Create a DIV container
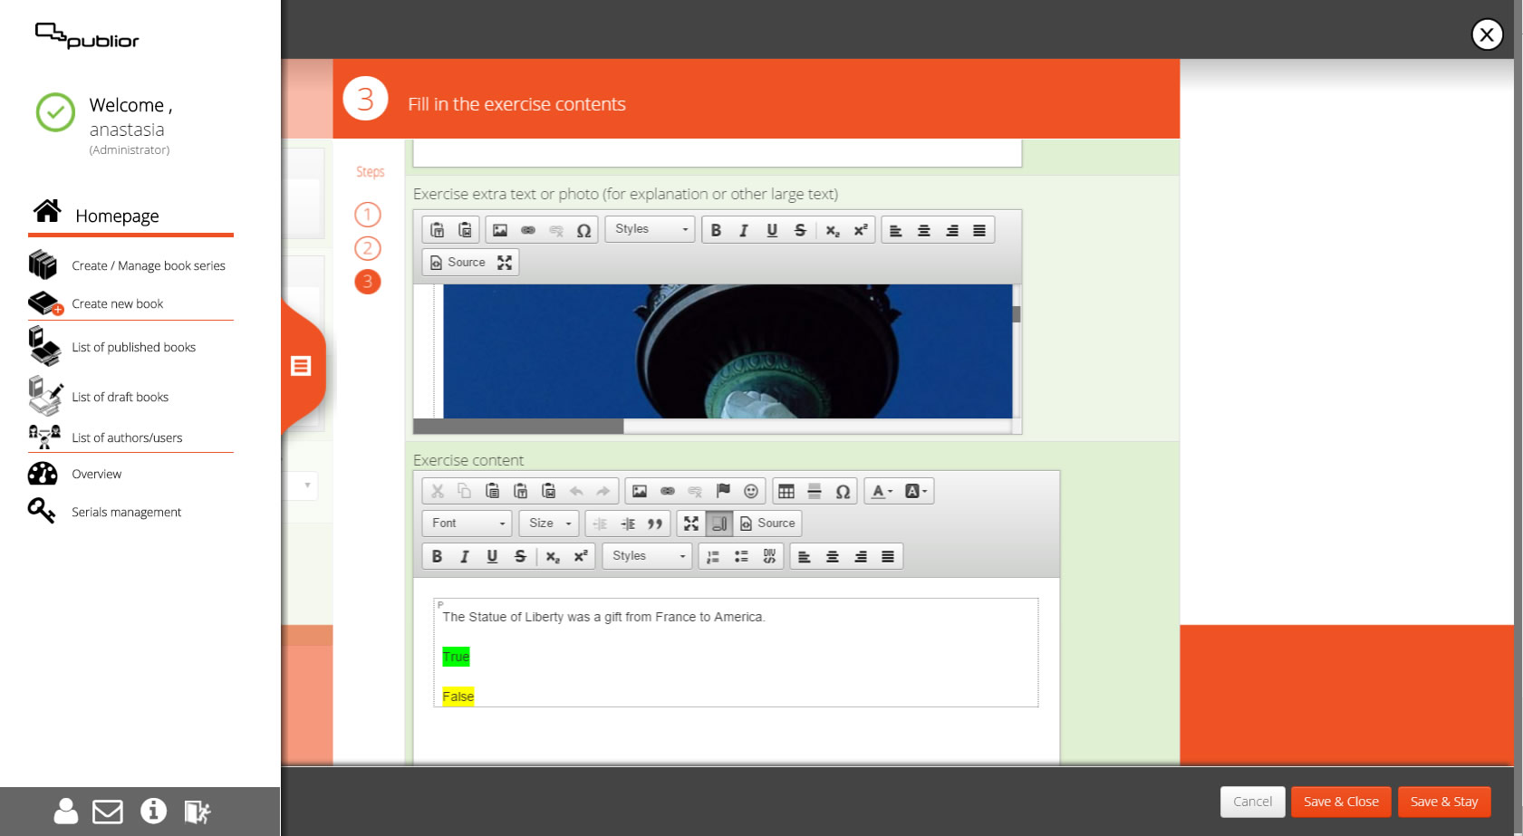 [x=769, y=556]
